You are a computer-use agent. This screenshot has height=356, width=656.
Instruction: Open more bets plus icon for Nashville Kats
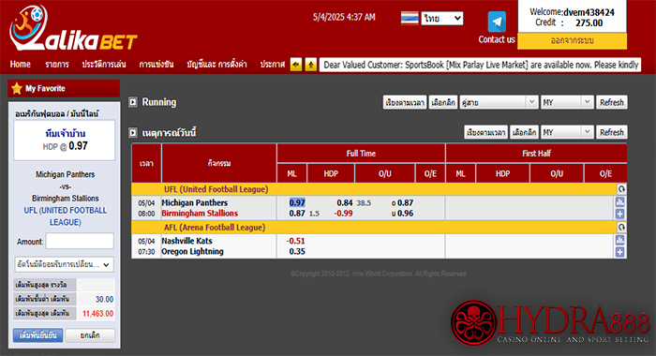coord(620,252)
